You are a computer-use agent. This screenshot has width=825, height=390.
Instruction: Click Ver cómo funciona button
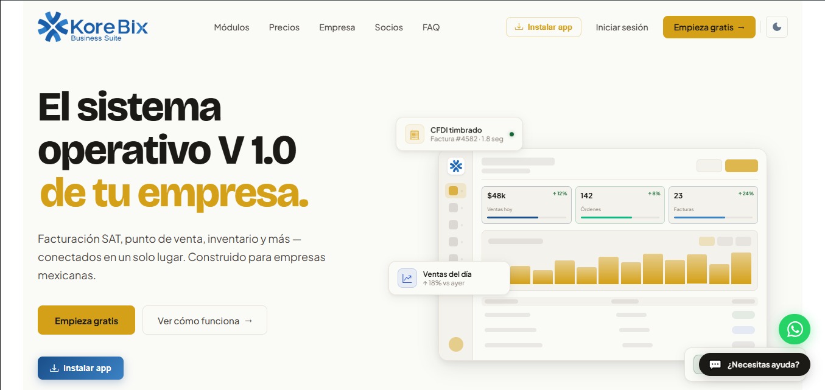point(205,320)
